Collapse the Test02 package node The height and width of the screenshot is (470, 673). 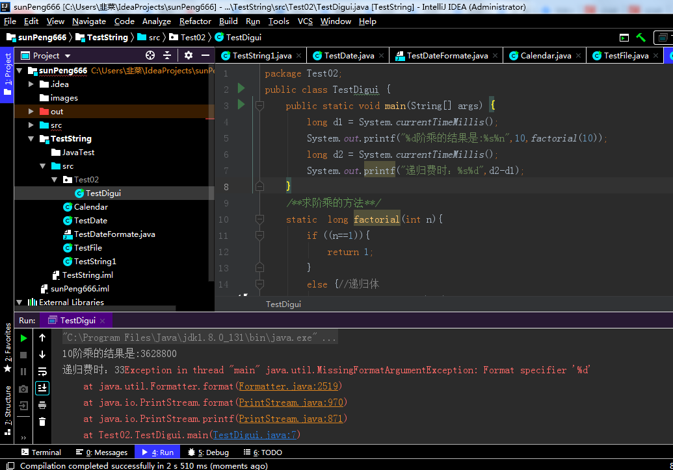(55, 180)
